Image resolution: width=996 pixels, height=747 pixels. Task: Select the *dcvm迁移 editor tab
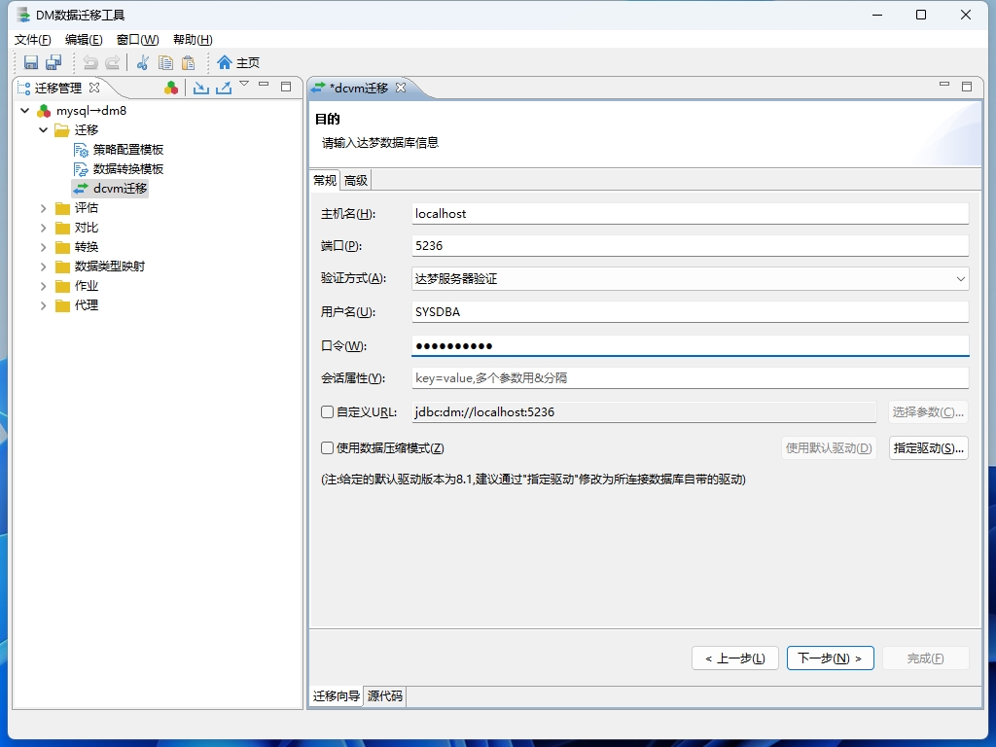tap(358, 88)
